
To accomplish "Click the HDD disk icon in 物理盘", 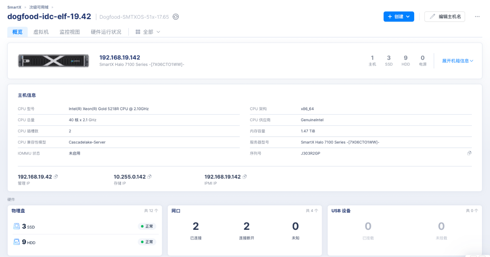I will point(17,242).
